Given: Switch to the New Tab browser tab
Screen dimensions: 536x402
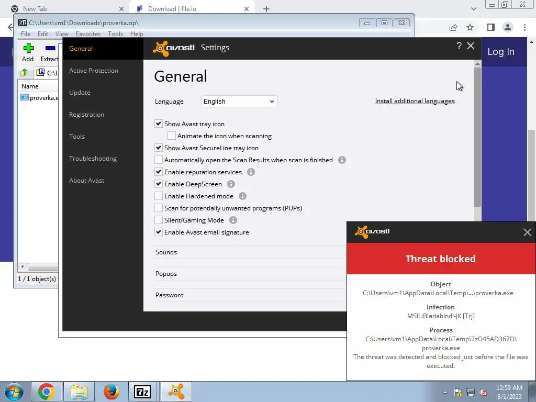Looking at the screenshot, I should coord(66,9).
